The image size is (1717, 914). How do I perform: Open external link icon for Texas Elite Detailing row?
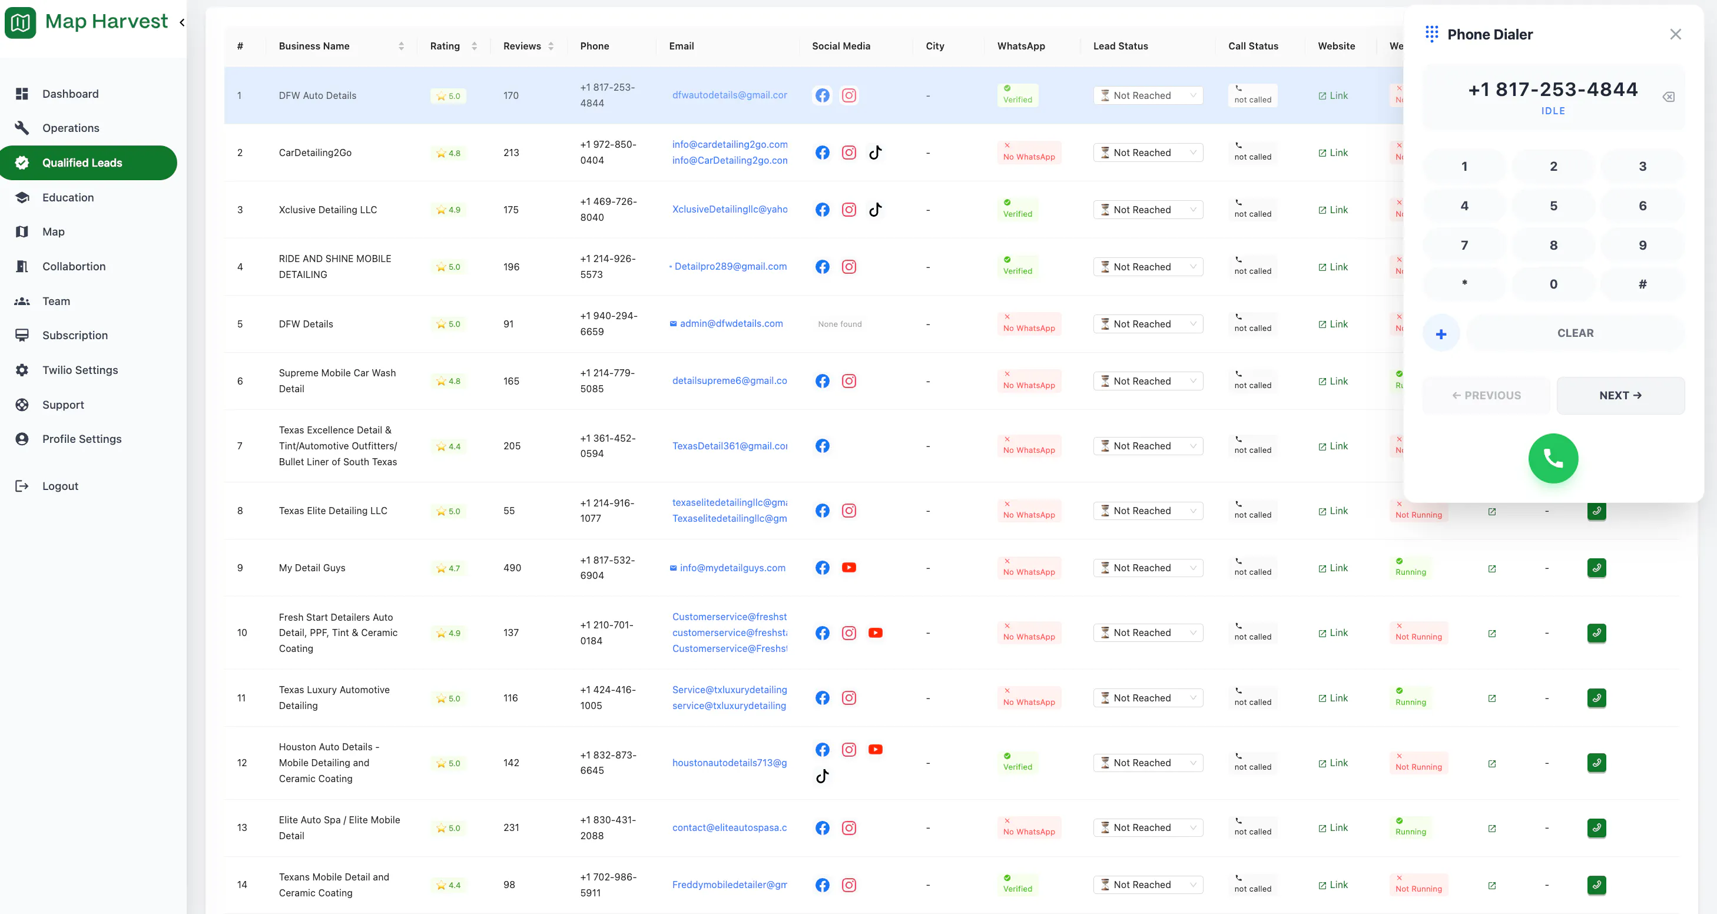(x=1491, y=511)
